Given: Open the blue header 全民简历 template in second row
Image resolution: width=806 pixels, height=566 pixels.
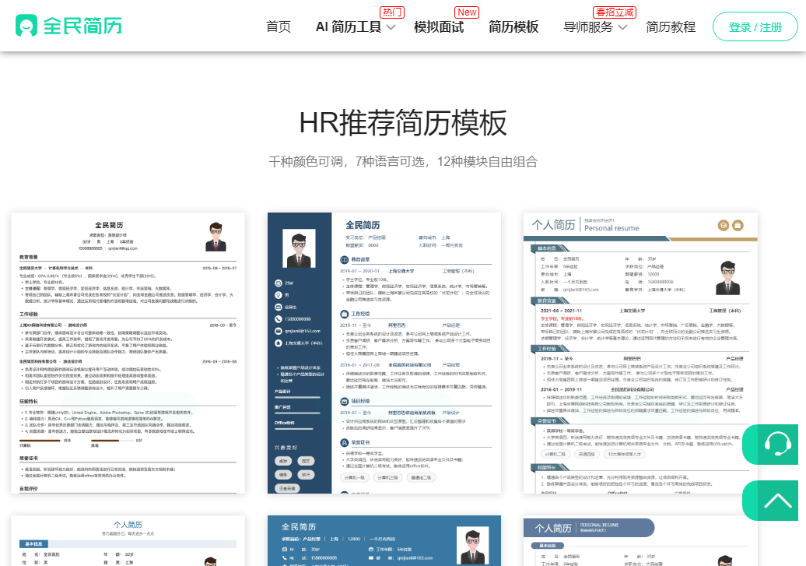Looking at the screenshot, I should pyautogui.click(x=384, y=541).
